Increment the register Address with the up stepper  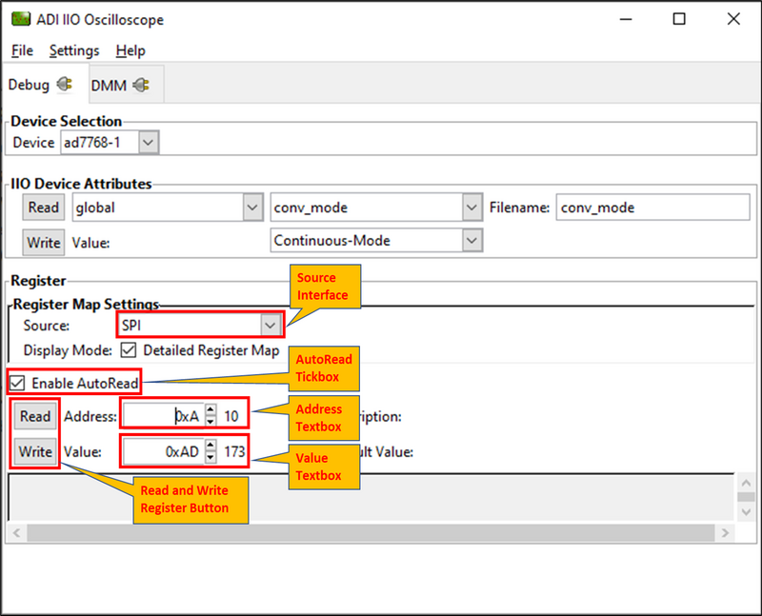[211, 407]
